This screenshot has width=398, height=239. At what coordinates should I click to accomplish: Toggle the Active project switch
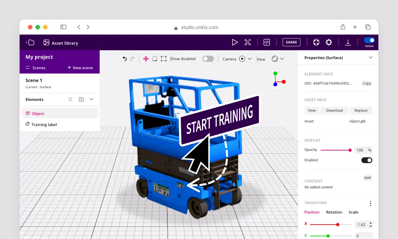coord(369,40)
